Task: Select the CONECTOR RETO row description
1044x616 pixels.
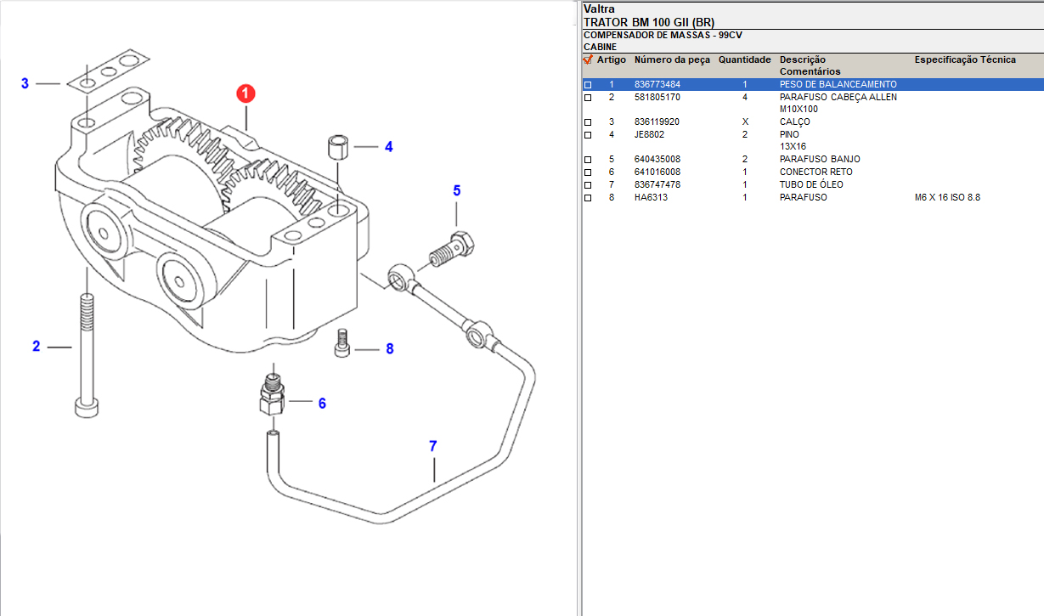Action: click(x=815, y=172)
